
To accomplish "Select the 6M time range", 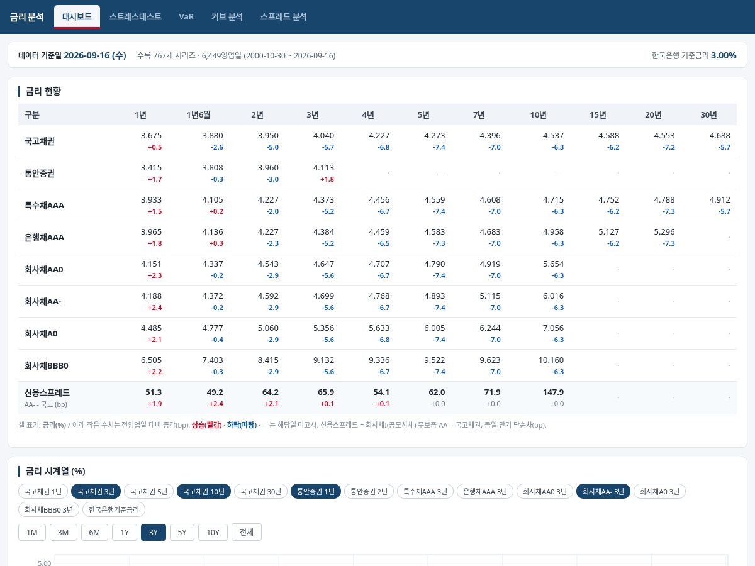I will coord(94,532).
